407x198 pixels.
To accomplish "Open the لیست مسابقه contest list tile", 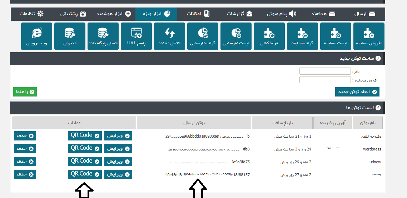I will (x=336, y=36).
